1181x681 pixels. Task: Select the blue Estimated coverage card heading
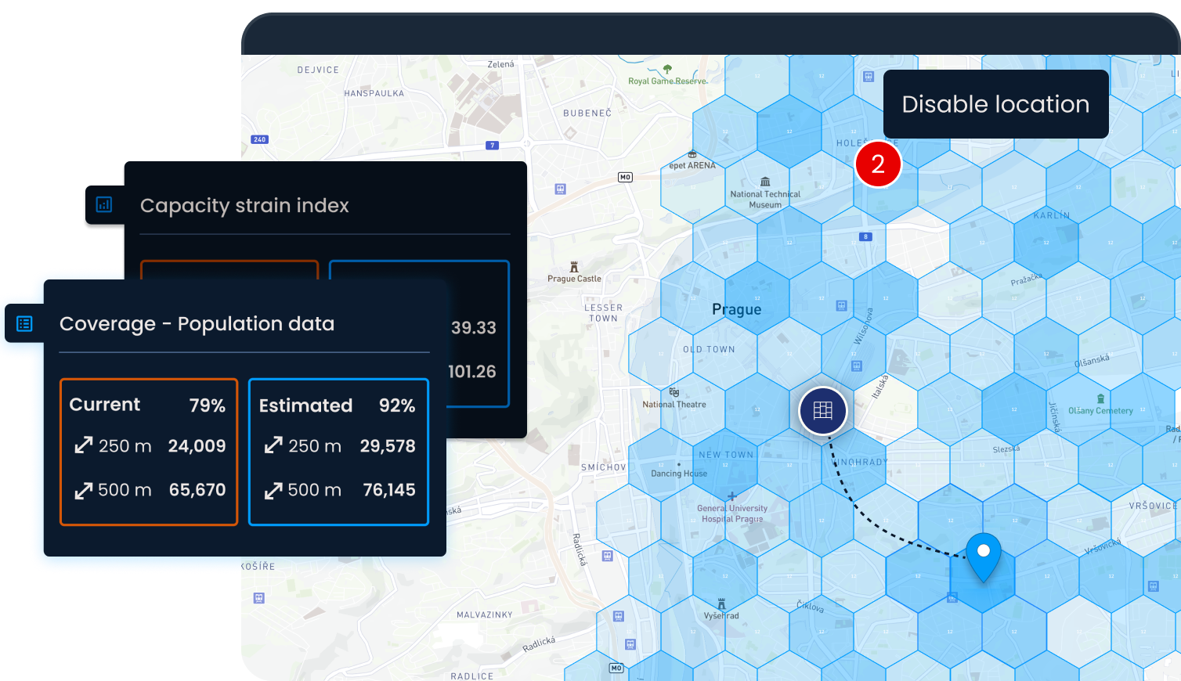[x=305, y=405]
